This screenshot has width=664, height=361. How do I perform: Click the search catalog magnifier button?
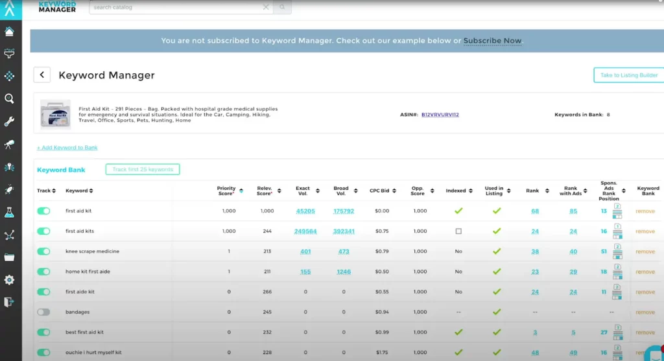point(282,7)
